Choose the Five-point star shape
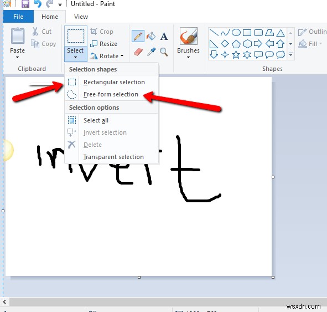327x312 pixels. (x=236, y=55)
